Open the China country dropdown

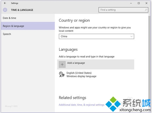coord(96,36)
